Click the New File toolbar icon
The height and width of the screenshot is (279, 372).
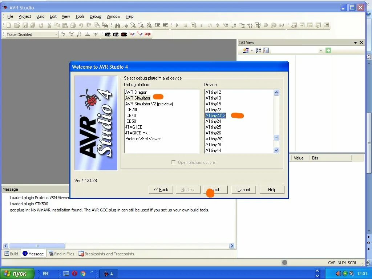tap(9, 25)
